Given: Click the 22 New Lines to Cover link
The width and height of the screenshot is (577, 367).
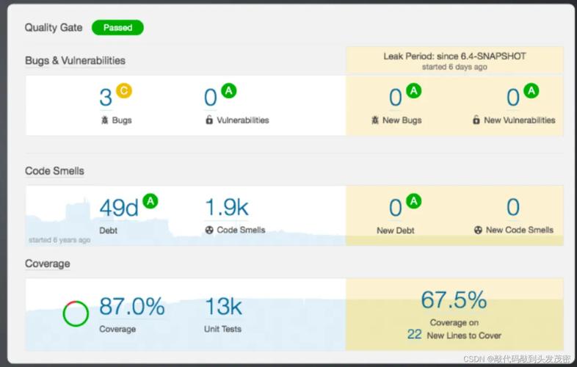Looking at the screenshot, I should pyautogui.click(x=414, y=335).
